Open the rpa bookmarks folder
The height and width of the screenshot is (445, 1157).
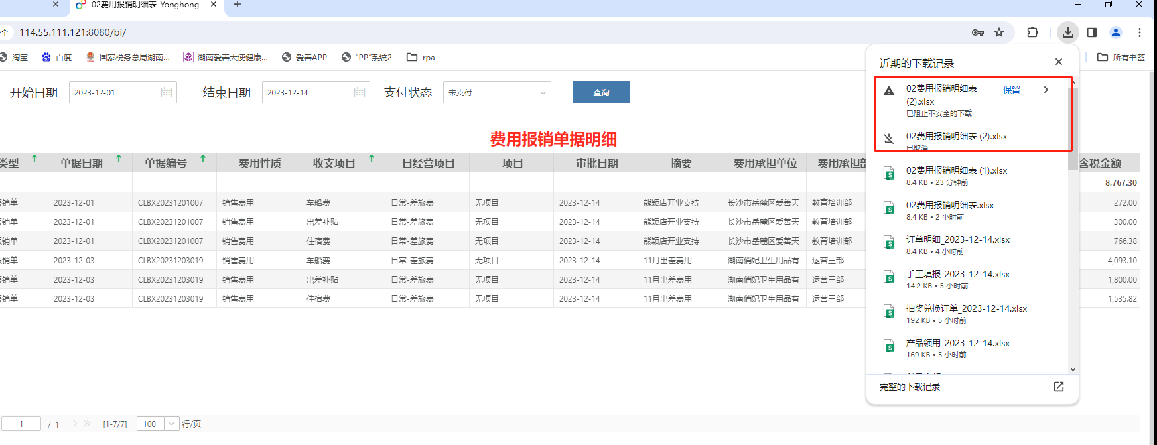(421, 58)
